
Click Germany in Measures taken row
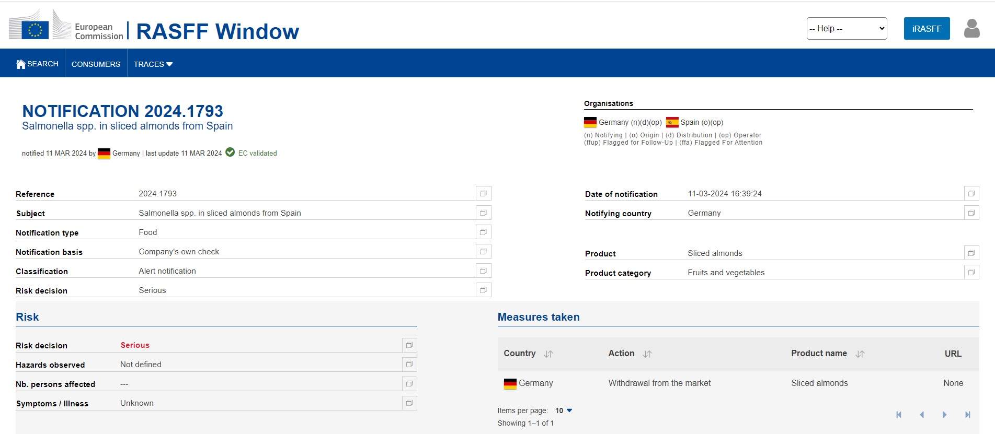pos(529,383)
